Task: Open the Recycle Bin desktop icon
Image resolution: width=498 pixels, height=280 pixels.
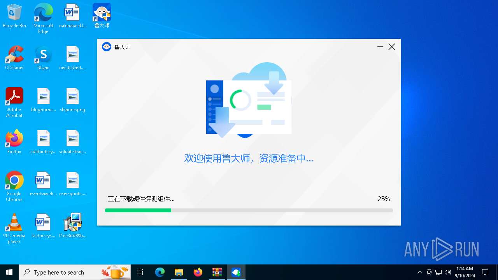Action: 14,16
